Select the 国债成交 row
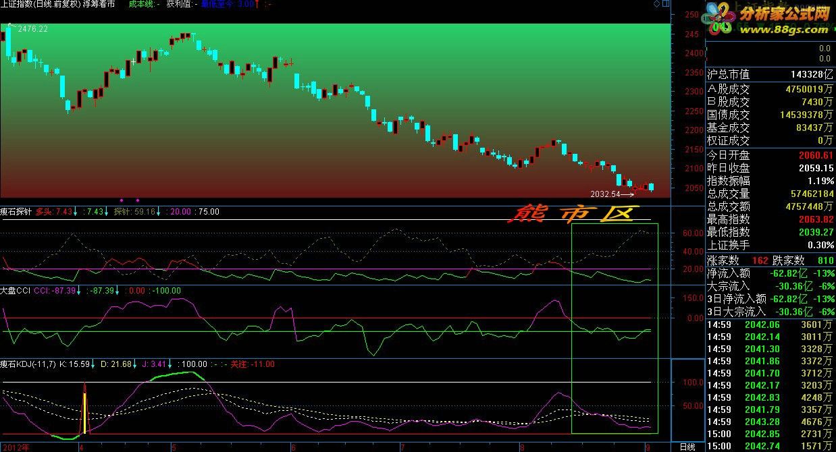This screenshot has height=452, width=836. pyautogui.click(x=770, y=115)
